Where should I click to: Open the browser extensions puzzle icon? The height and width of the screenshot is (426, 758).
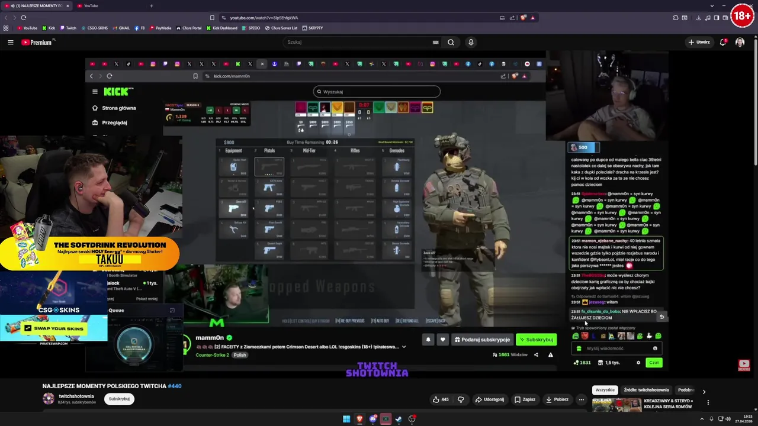tap(676, 18)
